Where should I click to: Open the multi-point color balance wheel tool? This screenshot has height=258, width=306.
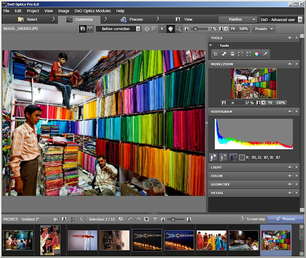pos(257,54)
